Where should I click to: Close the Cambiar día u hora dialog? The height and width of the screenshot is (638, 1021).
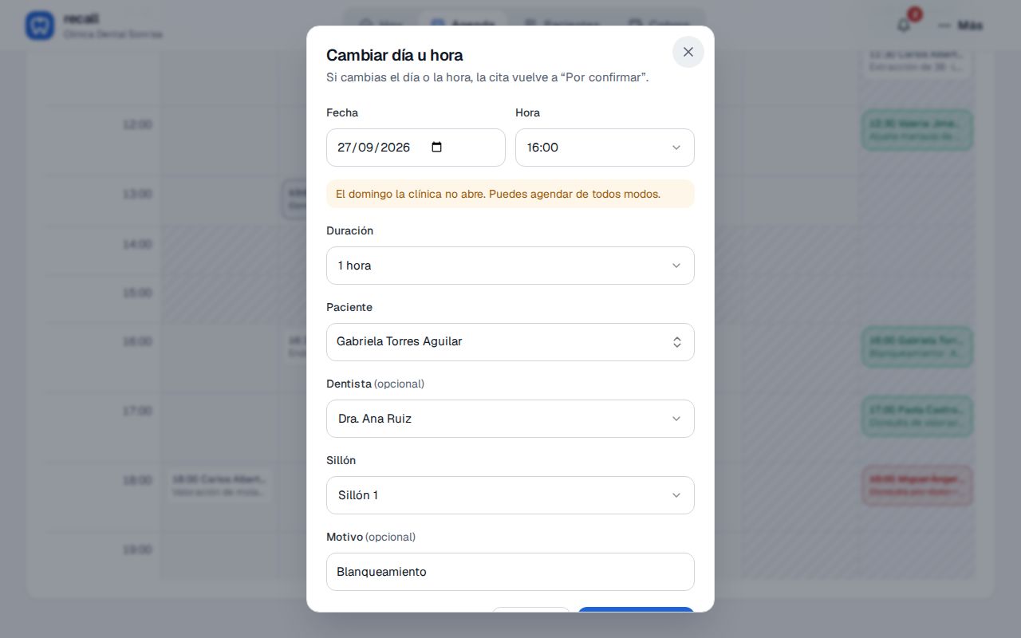pyautogui.click(x=688, y=52)
